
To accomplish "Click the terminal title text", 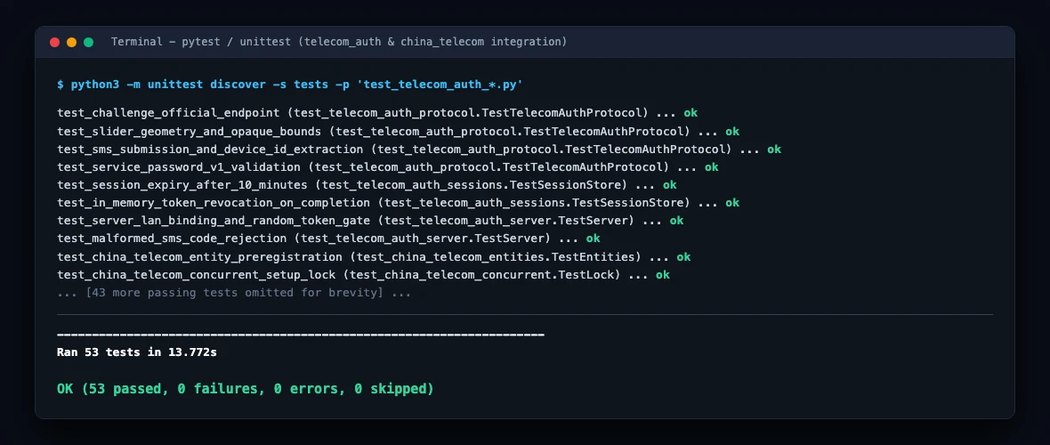I will pos(339,42).
